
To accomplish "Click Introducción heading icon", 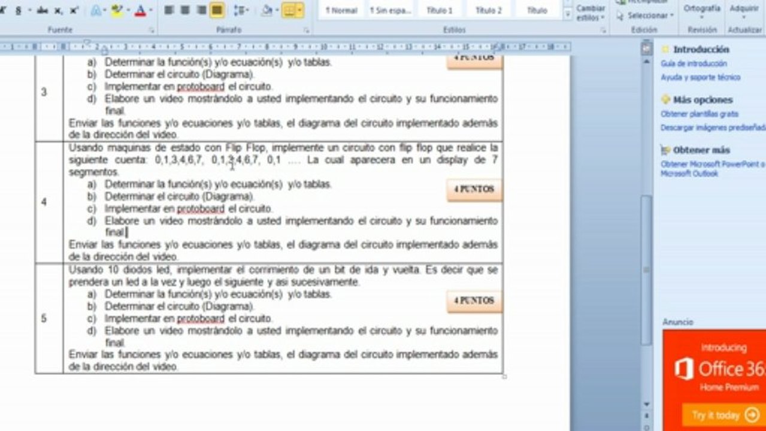I will (x=665, y=50).
